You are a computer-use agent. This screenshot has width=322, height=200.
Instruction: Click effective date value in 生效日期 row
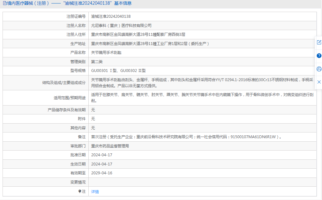(x=102, y=164)
